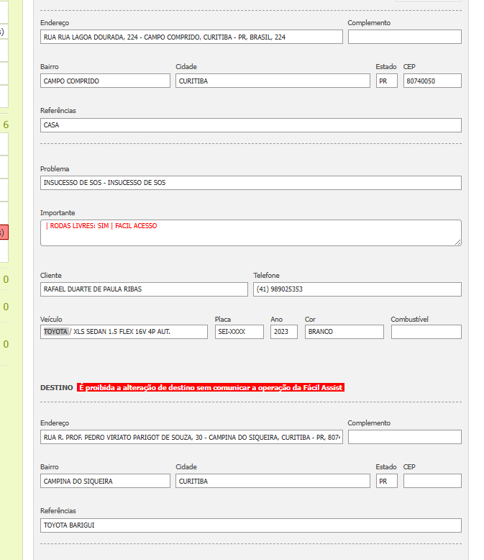Click the Veículo field with TOYOTA XLS SEDAN
Viewport: 484px width, 560px height.
pos(124,332)
